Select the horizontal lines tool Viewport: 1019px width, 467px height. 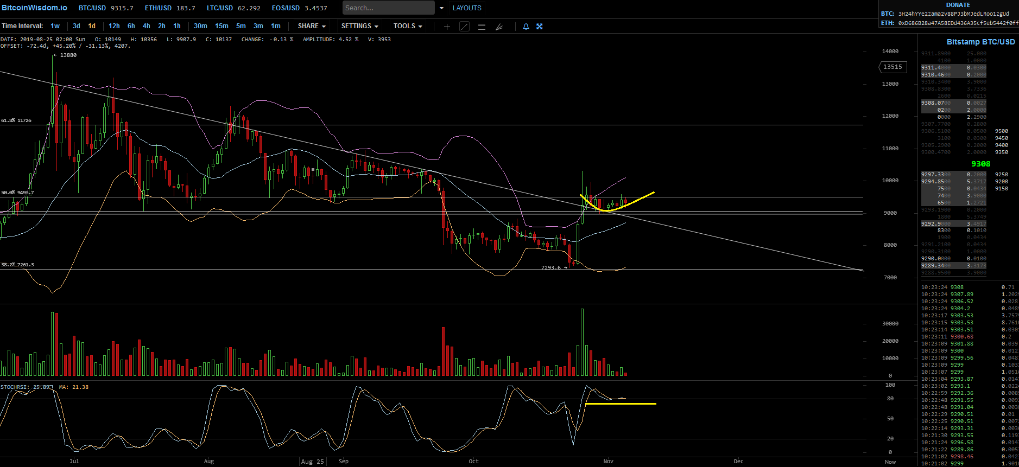pos(482,27)
